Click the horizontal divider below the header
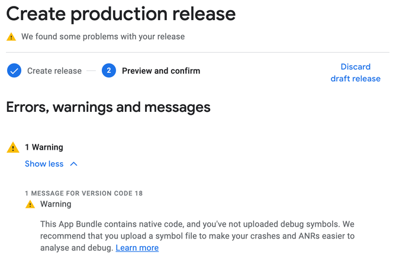Image resolution: width=393 pixels, height=258 pixels. [198, 52]
